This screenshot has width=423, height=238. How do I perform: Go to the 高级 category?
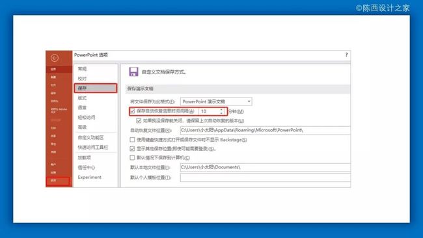click(82, 127)
